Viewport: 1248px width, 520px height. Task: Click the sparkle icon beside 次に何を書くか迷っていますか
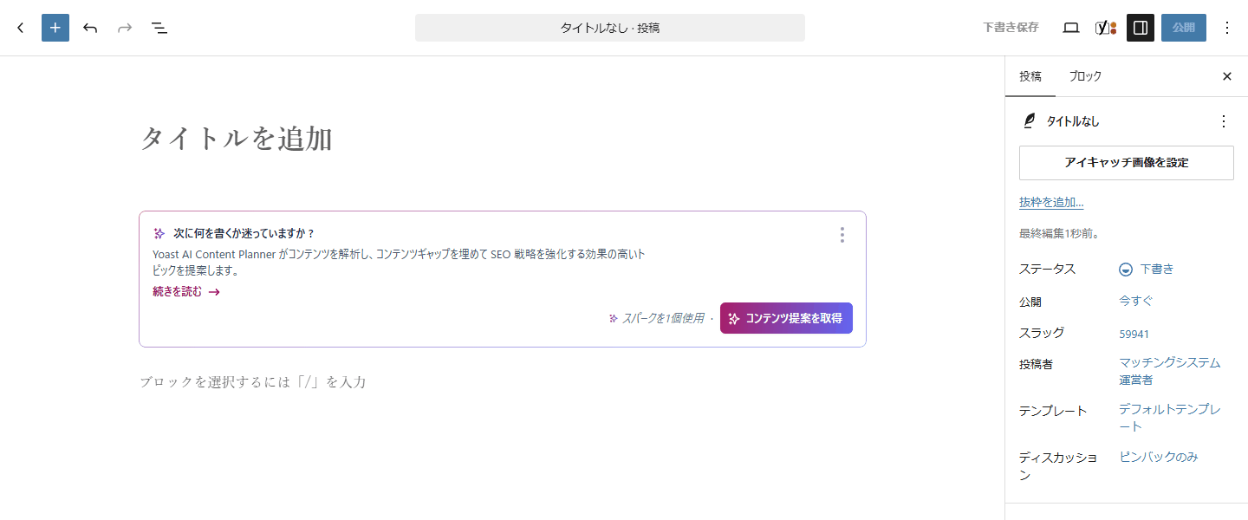tap(159, 233)
